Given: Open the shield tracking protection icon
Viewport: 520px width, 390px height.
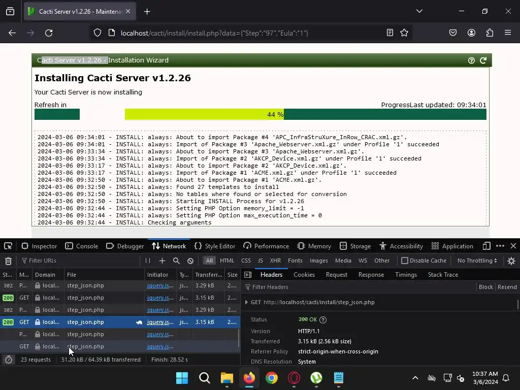Looking at the screenshot, I should (97, 33).
